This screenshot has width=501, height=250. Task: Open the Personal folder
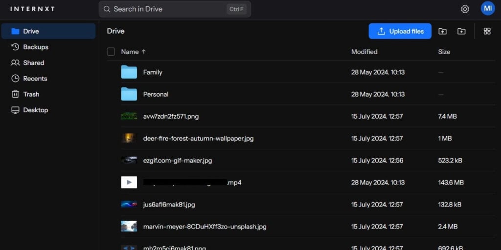pyautogui.click(x=156, y=94)
